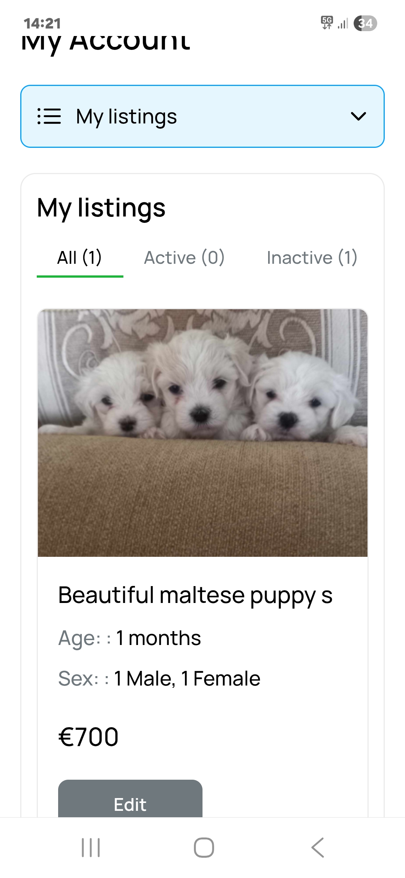Switch to the All (1) tab
This screenshot has width=405, height=878.
[x=79, y=258]
